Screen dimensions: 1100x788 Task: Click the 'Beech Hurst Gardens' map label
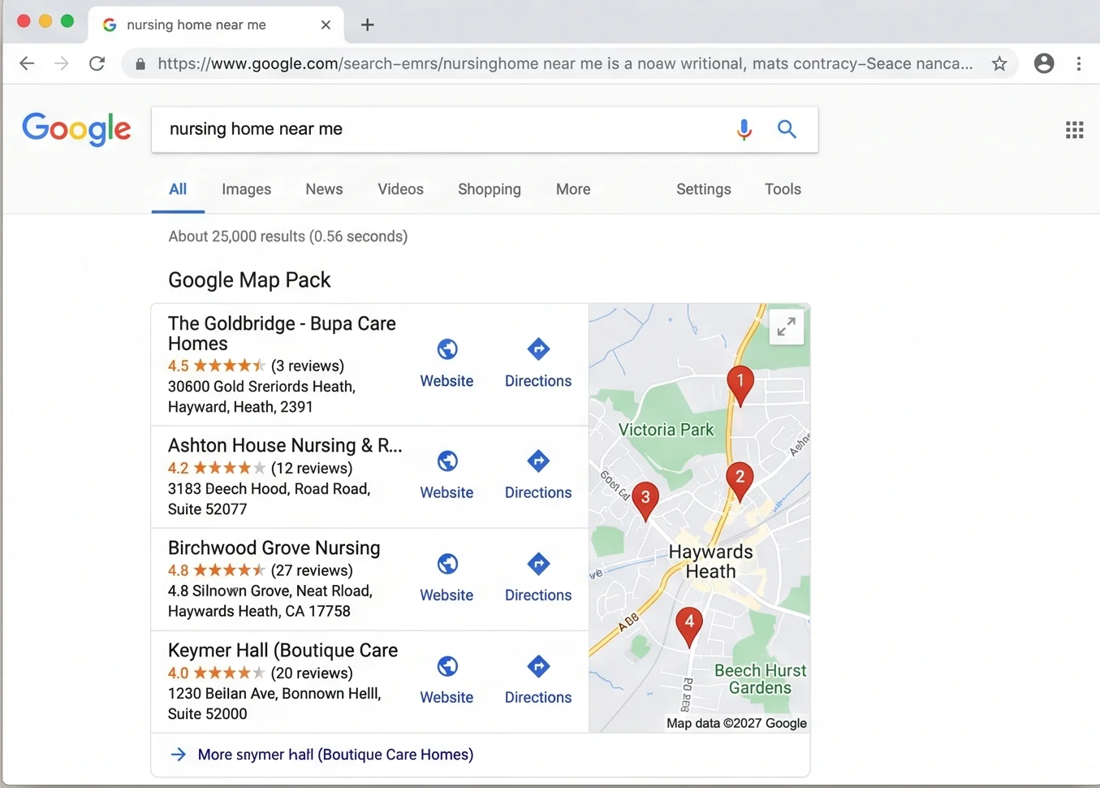[760, 679]
